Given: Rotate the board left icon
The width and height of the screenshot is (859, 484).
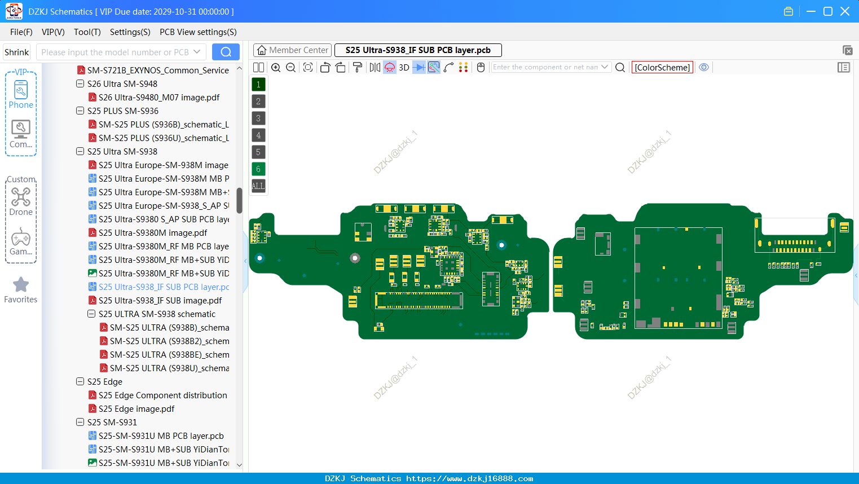Looking at the screenshot, I should pos(325,67).
